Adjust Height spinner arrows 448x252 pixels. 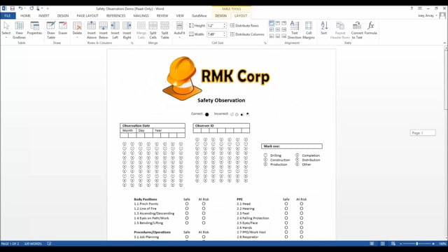click(225, 25)
